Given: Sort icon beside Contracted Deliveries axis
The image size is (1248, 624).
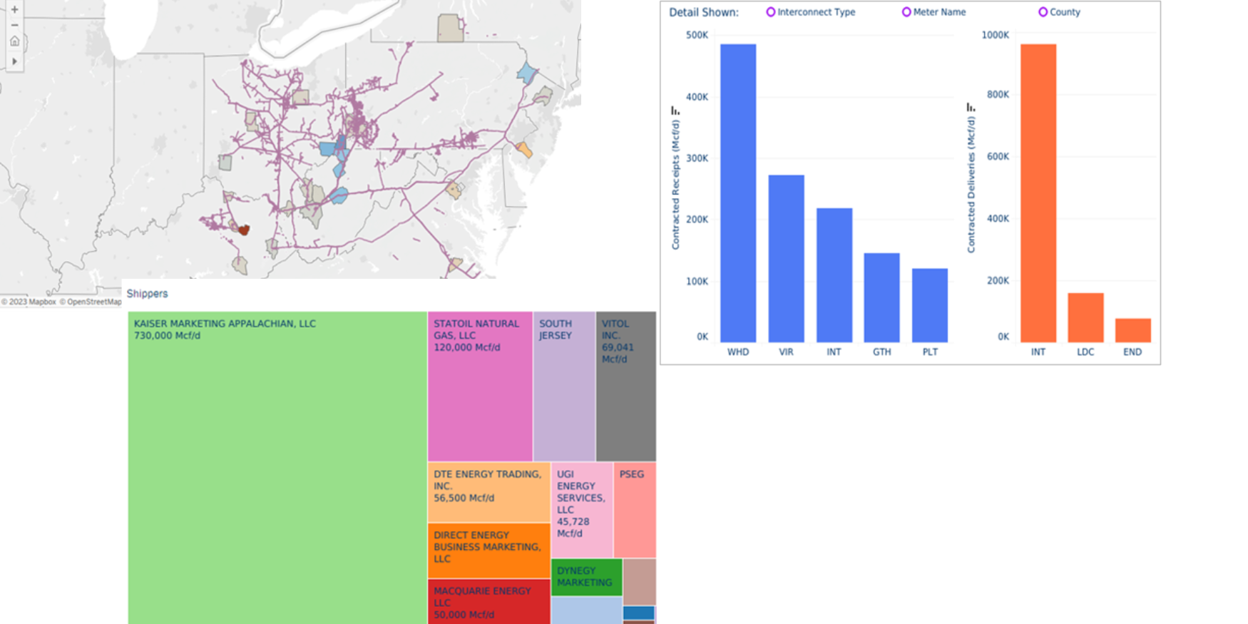Looking at the screenshot, I should tap(971, 107).
